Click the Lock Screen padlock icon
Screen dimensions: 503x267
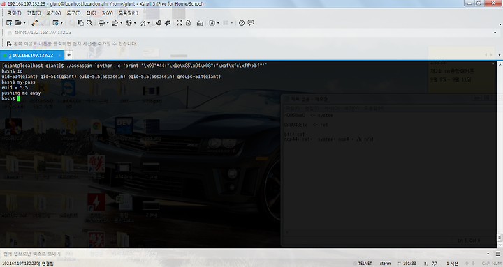[189, 23]
